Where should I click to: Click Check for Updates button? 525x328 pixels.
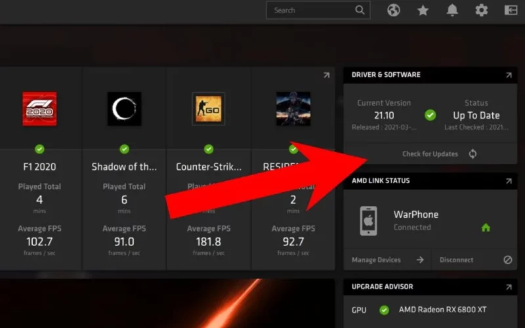[430, 154]
